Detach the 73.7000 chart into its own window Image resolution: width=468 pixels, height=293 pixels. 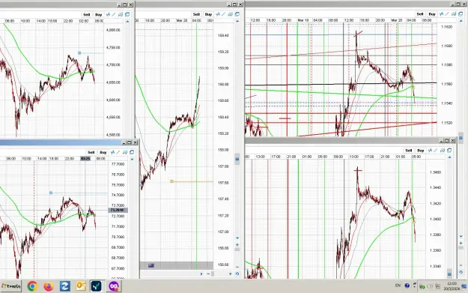pyautogui.click(x=132, y=152)
